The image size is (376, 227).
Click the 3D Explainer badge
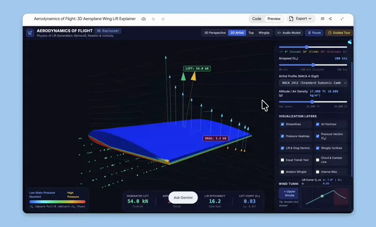point(108,31)
